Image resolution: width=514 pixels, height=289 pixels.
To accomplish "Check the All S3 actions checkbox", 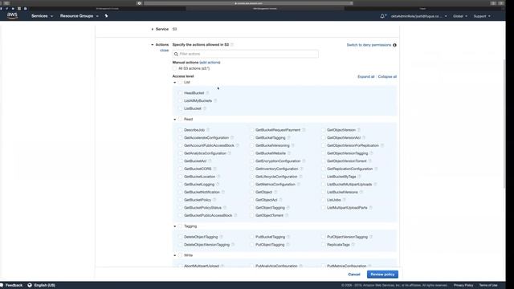I will (x=175, y=68).
